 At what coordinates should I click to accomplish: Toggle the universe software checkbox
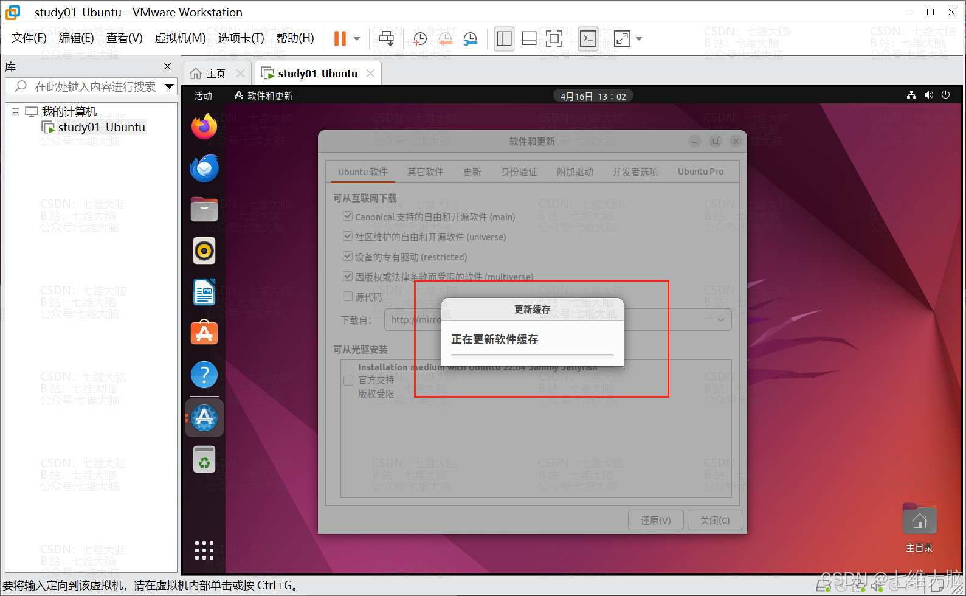pos(348,236)
